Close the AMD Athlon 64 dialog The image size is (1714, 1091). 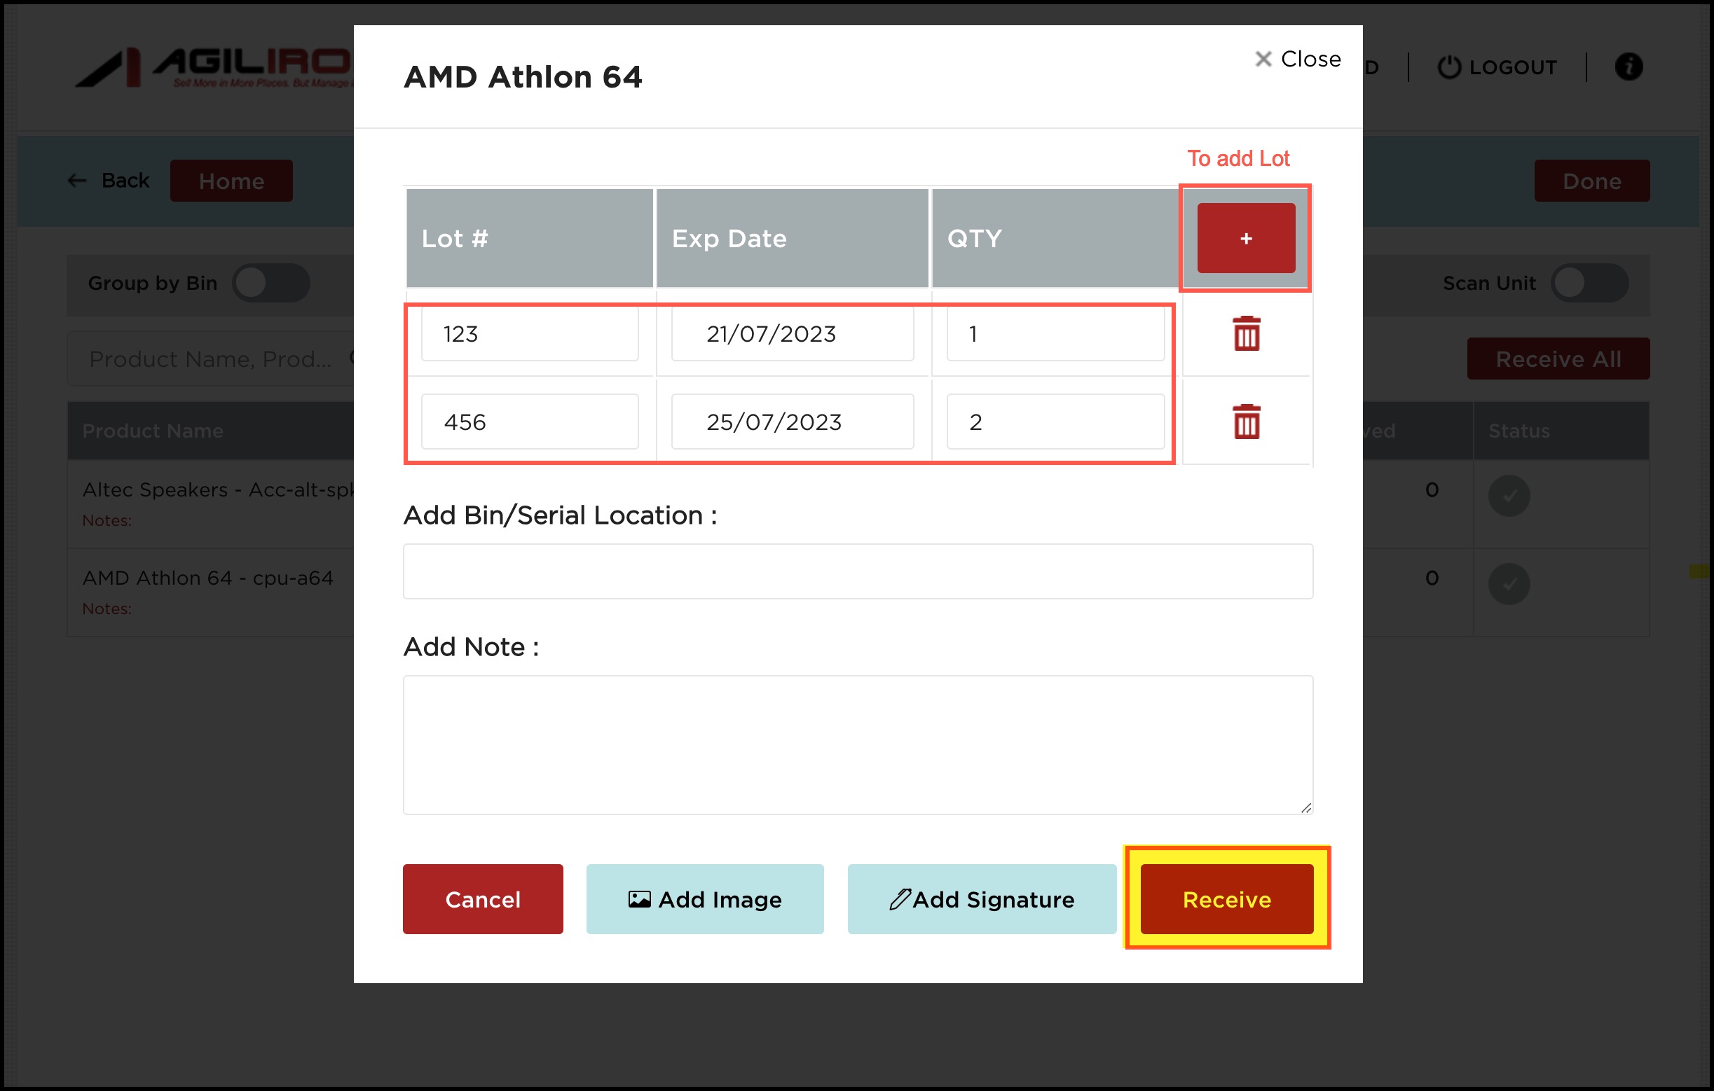[1297, 59]
